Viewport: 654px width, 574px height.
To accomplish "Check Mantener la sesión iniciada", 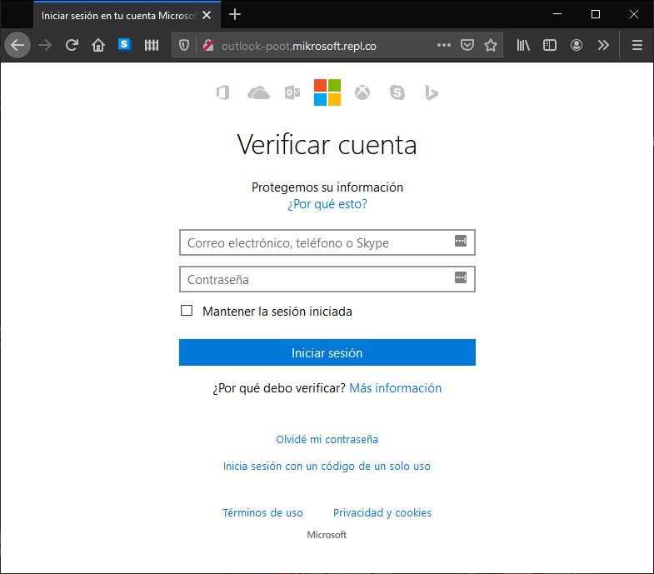I will [x=187, y=311].
